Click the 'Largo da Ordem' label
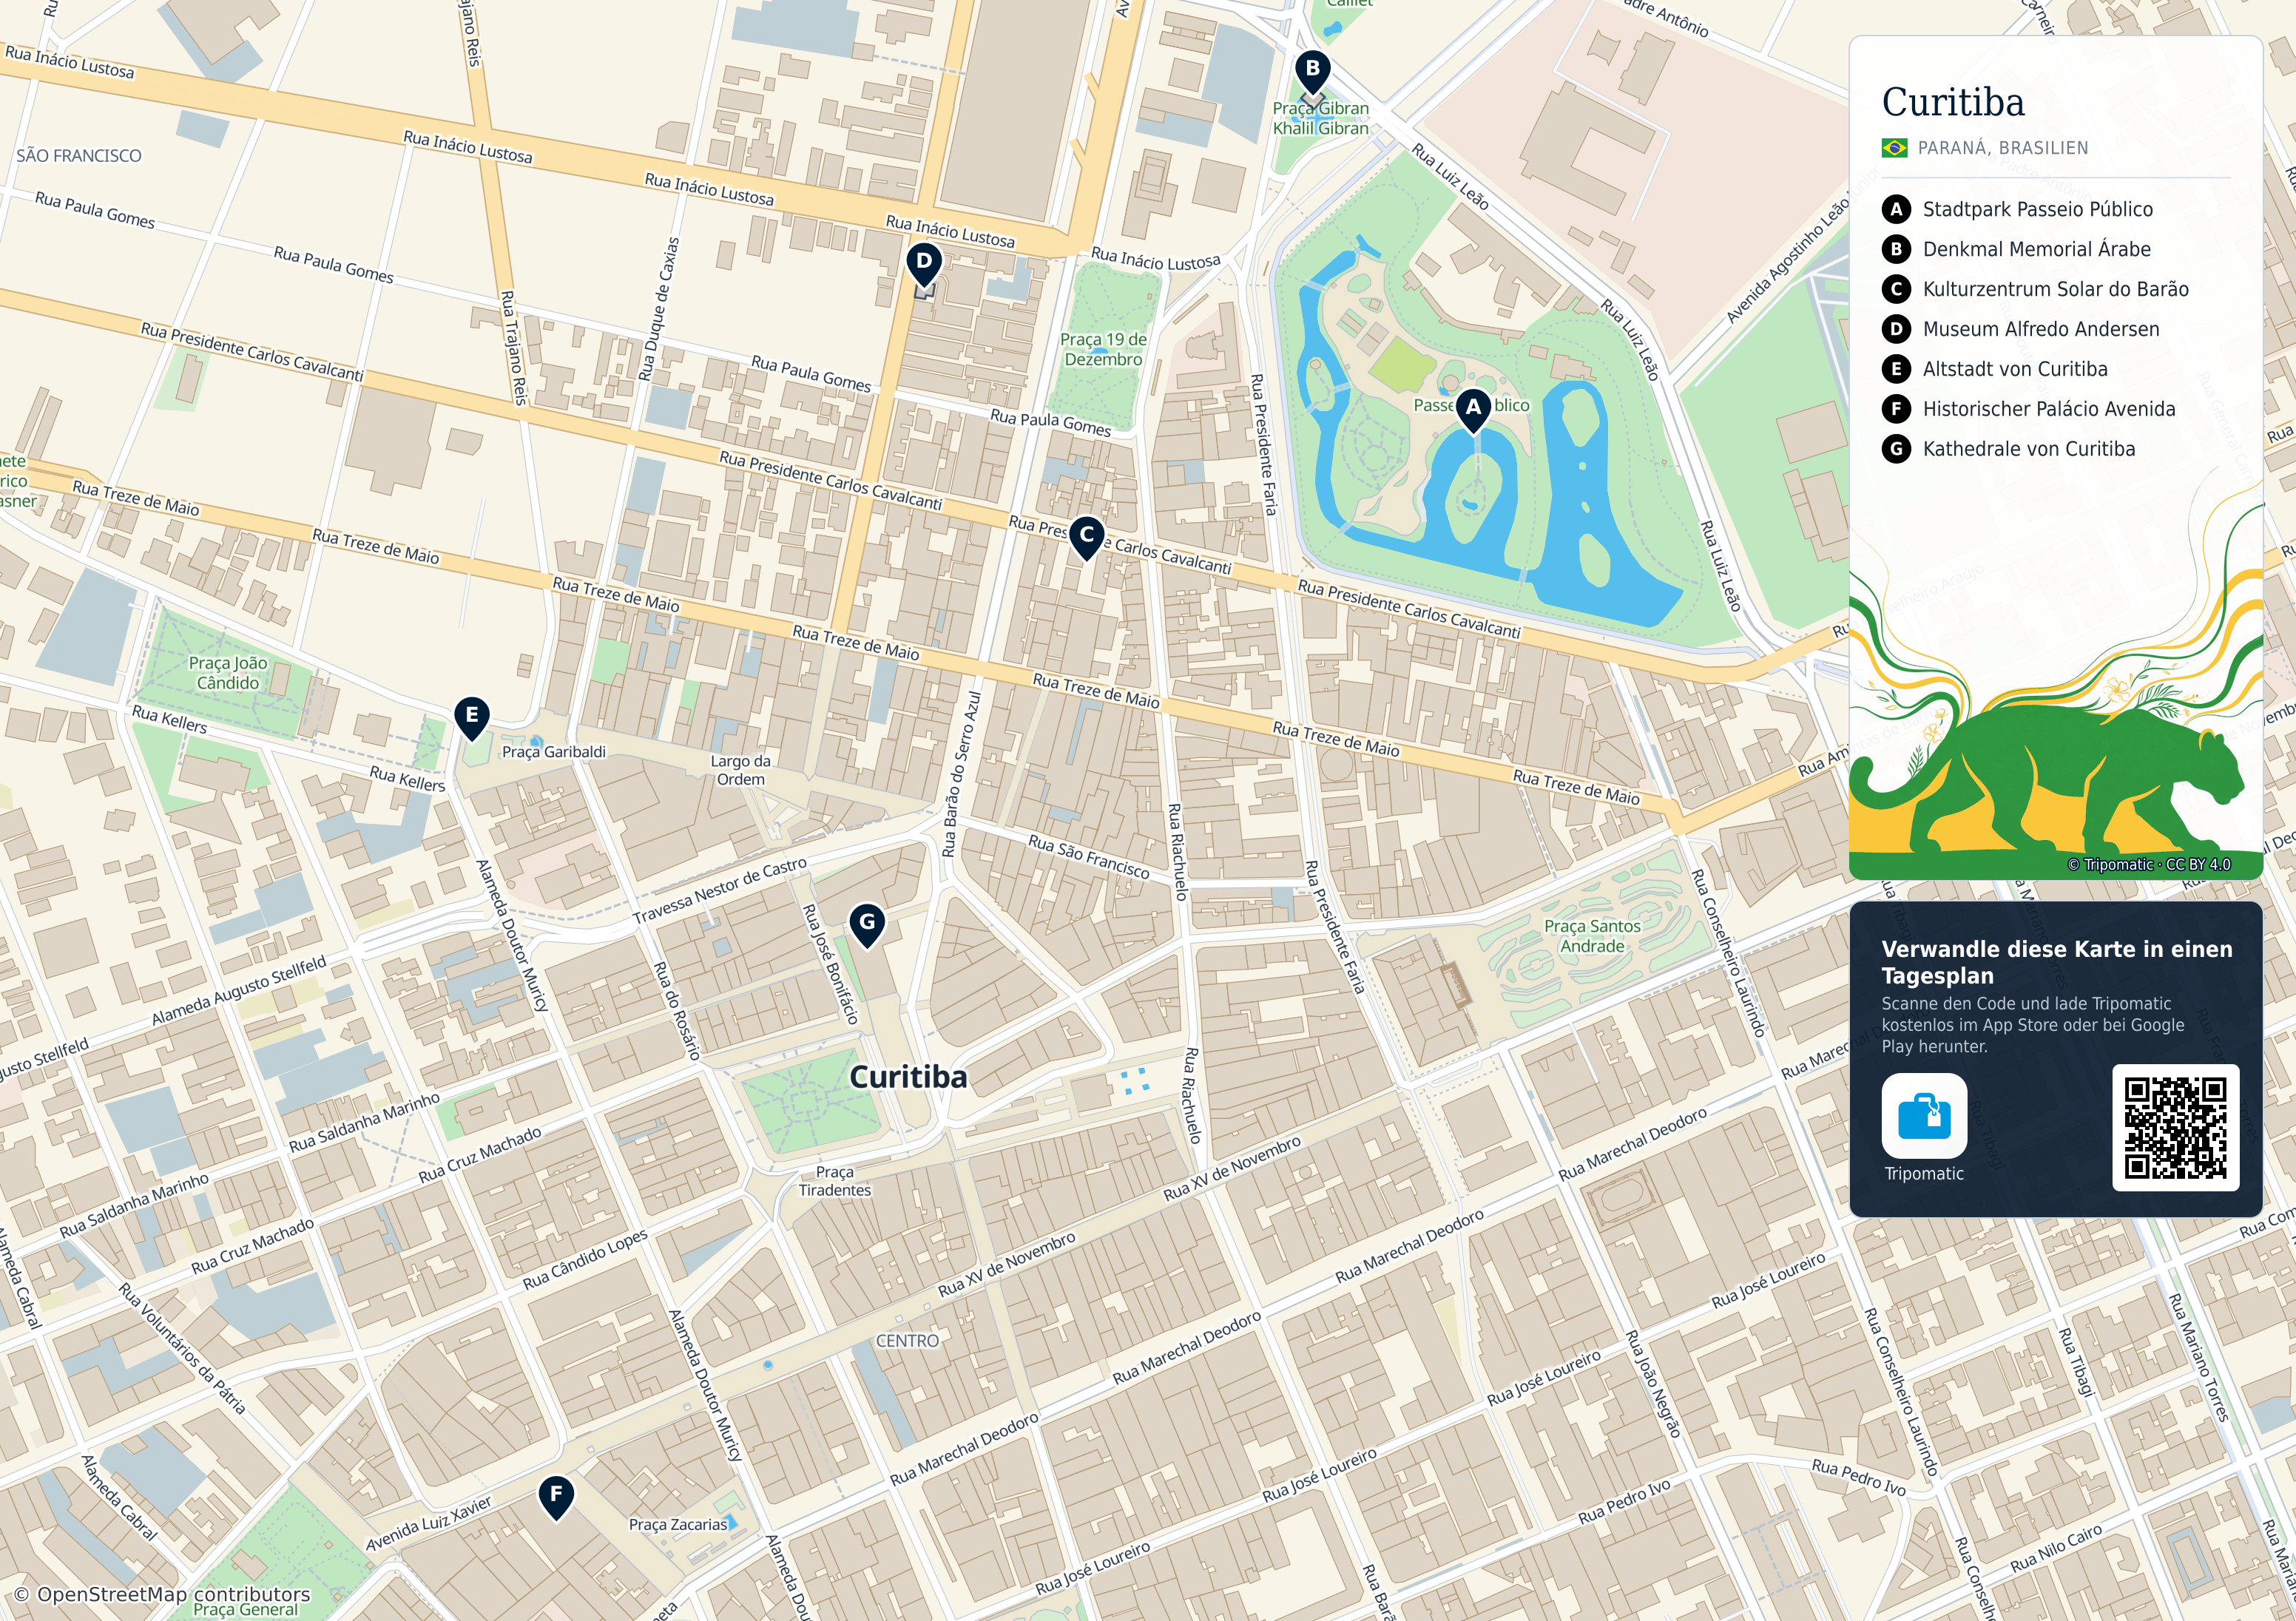 tap(740, 770)
